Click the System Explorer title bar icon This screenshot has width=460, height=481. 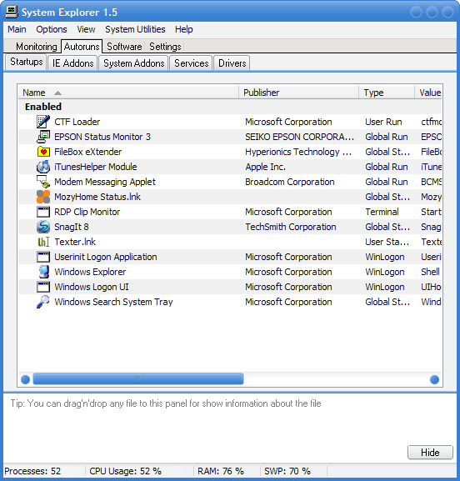[12, 13]
